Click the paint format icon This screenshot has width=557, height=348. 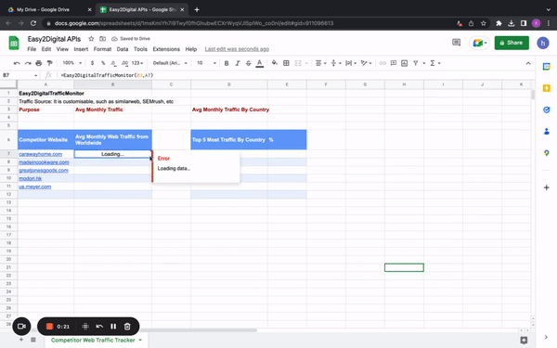click(x=50, y=63)
